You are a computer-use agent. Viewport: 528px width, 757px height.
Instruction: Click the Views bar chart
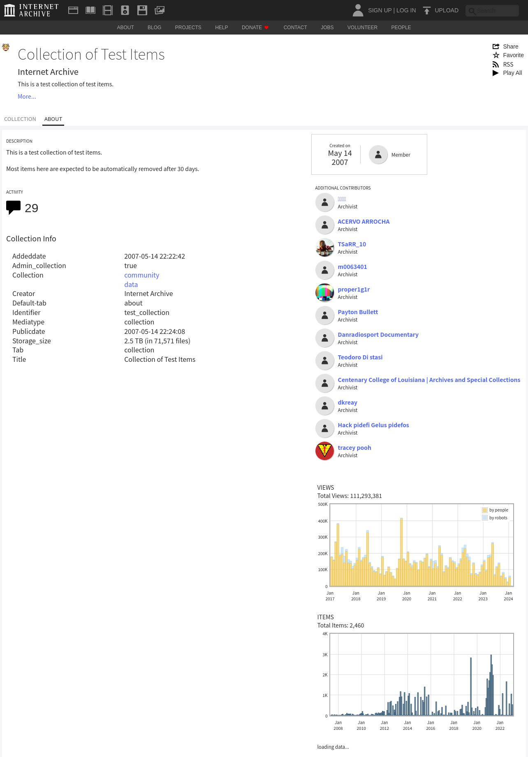pyautogui.click(x=421, y=545)
